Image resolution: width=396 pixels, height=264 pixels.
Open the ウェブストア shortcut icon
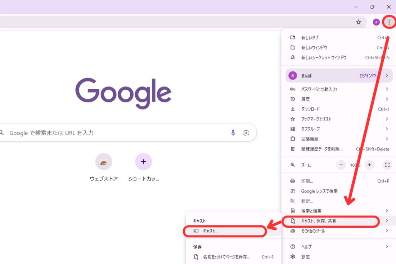click(104, 161)
